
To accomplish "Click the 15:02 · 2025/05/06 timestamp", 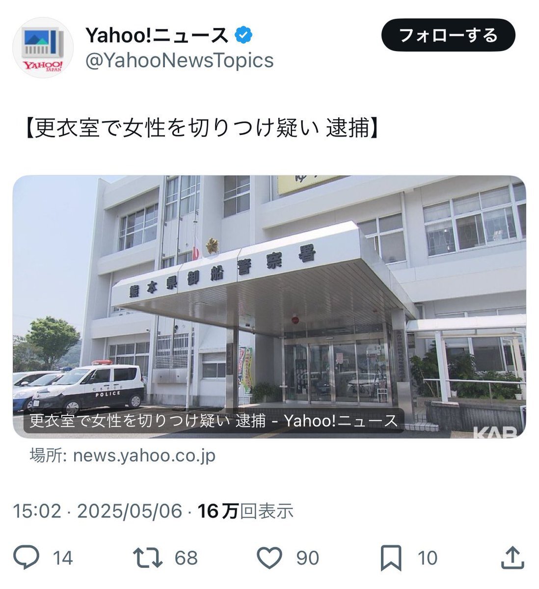I will click(x=98, y=511).
